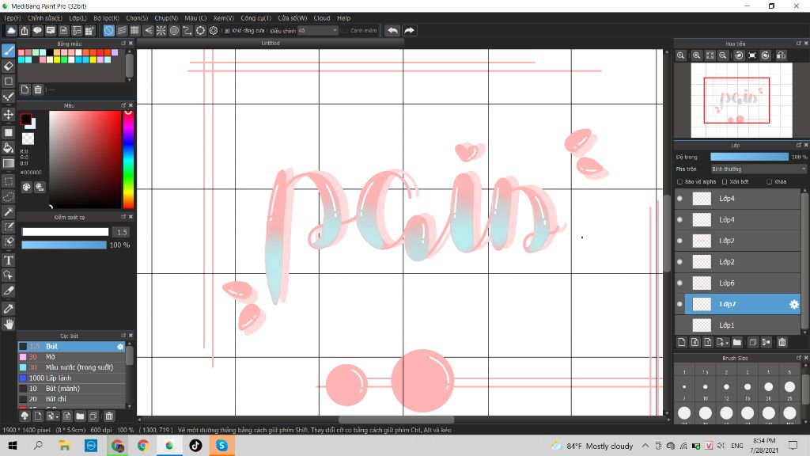Open the new layer type dropdown arrow
The image size is (810, 456).
click(x=727, y=343)
